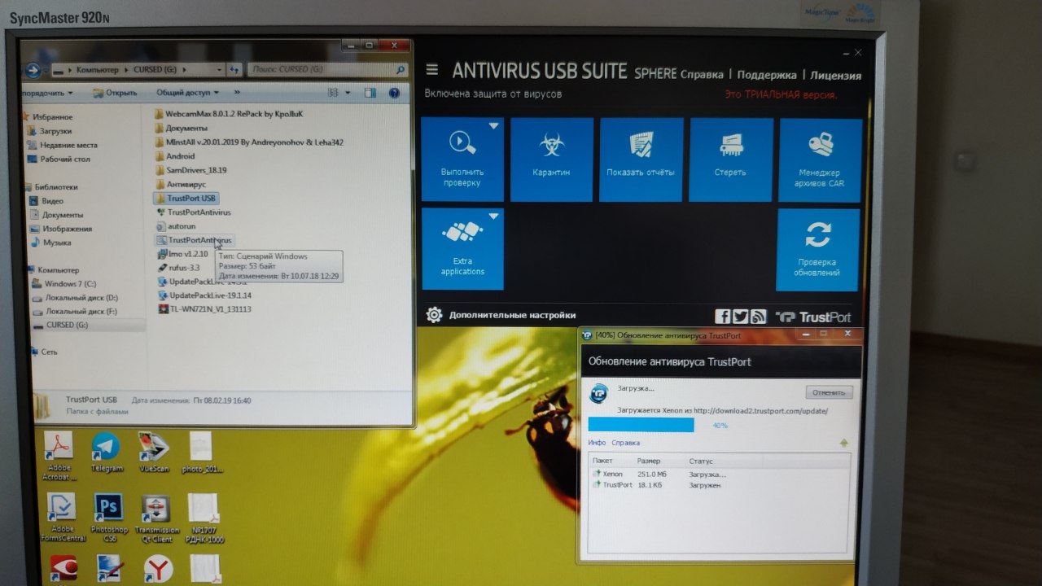This screenshot has width=1042, height=586.
Task: Open Photoshop CS6 desktop shortcut
Action: pyautogui.click(x=109, y=517)
